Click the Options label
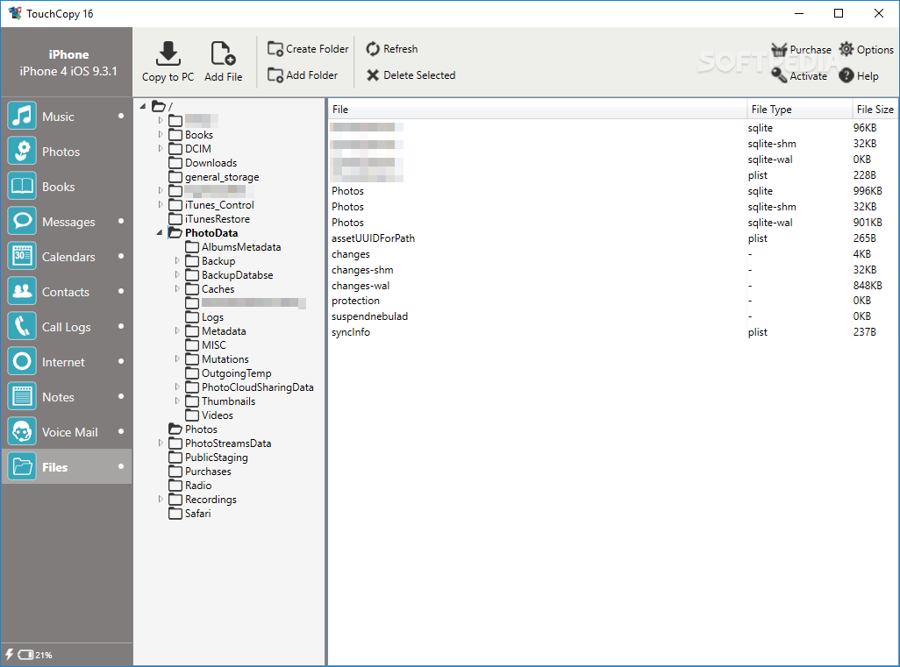The height and width of the screenshot is (667, 900). coord(875,49)
